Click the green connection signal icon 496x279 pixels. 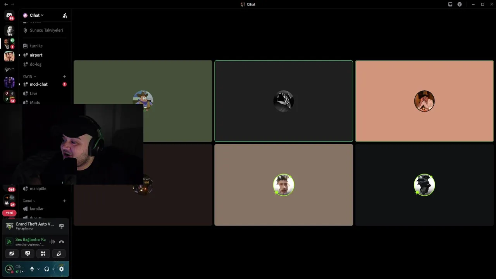[x=9, y=242]
